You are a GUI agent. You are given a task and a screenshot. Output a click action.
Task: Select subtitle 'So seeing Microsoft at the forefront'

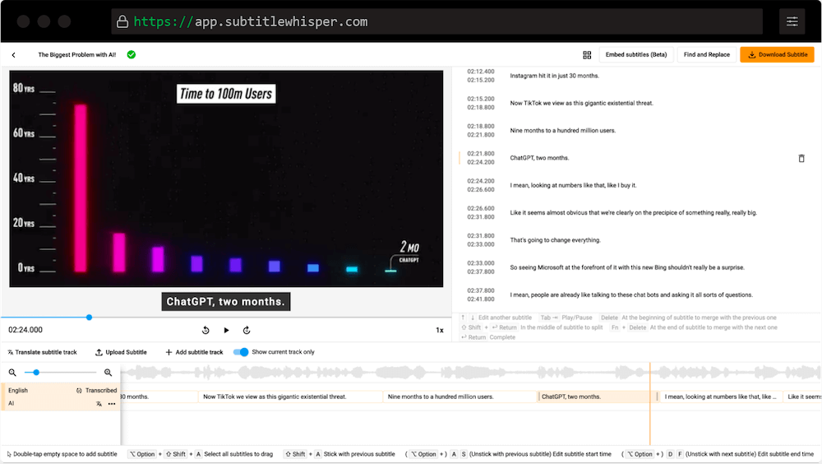[x=627, y=267]
